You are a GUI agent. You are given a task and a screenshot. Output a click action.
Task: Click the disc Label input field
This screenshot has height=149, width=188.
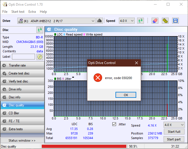23,57
